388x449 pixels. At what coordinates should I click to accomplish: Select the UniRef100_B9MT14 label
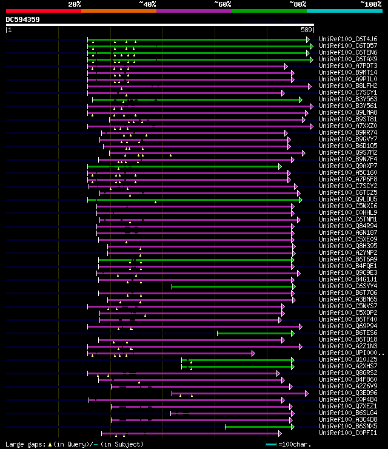coord(348,72)
